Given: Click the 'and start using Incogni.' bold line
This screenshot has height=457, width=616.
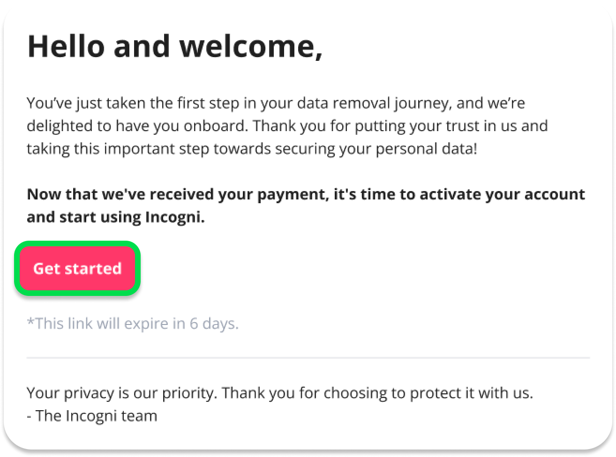Looking at the screenshot, I should pyautogui.click(x=116, y=217).
